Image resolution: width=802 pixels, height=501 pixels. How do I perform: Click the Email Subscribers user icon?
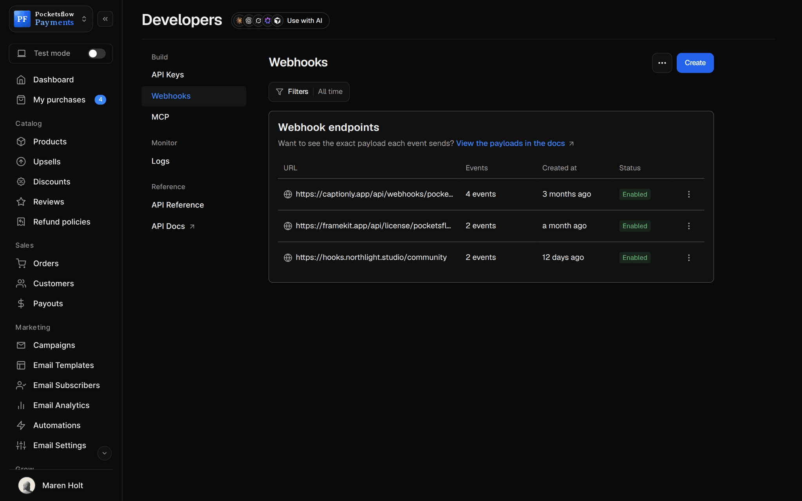[x=21, y=385]
